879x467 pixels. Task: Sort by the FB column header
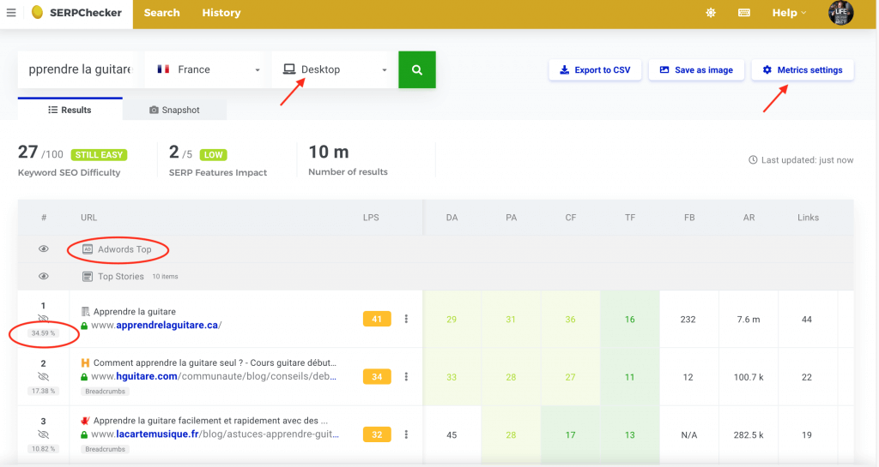pos(689,218)
